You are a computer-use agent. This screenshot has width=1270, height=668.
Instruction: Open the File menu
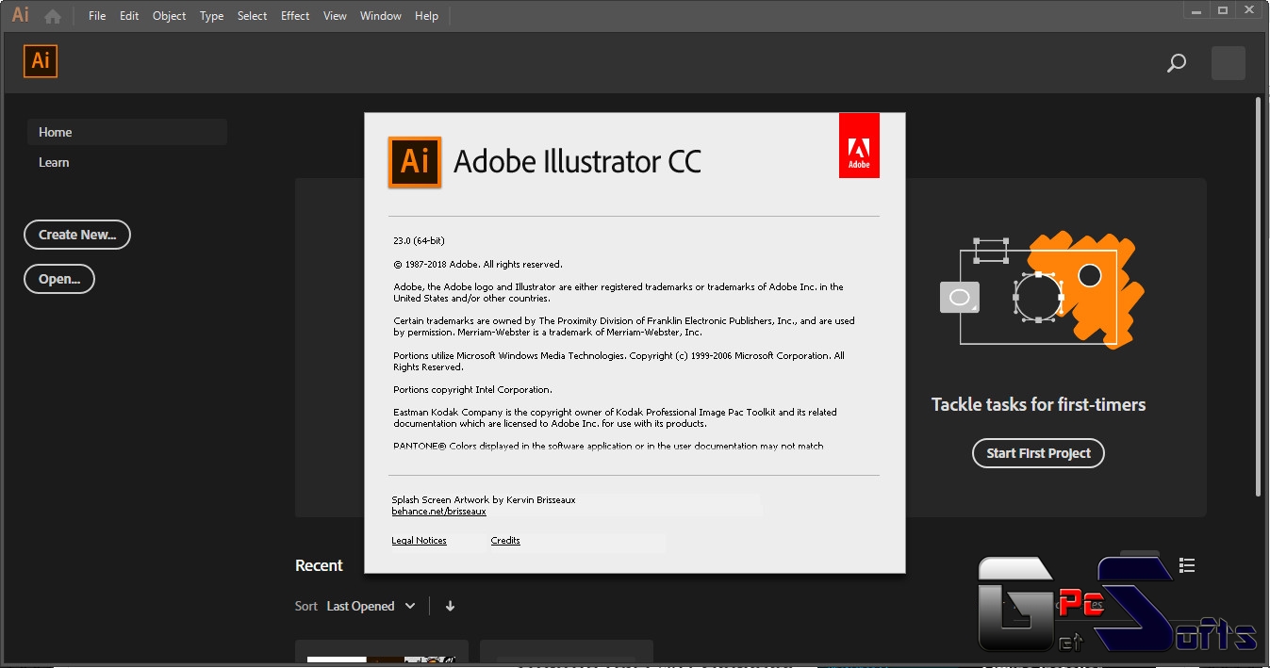97,16
